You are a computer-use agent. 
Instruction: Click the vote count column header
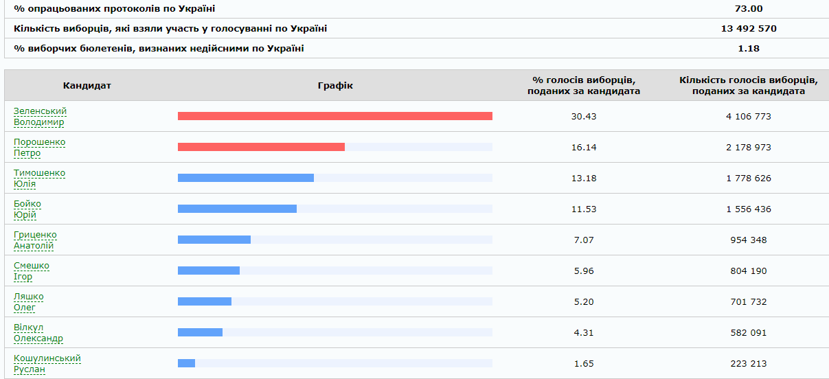click(749, 86)
